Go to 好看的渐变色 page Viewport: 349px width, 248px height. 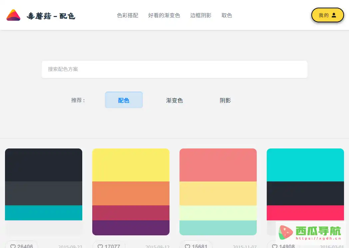pyautogui.click(x=164, y=15)
